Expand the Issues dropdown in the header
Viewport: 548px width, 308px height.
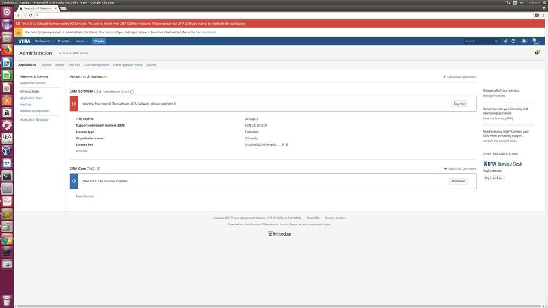81,41
